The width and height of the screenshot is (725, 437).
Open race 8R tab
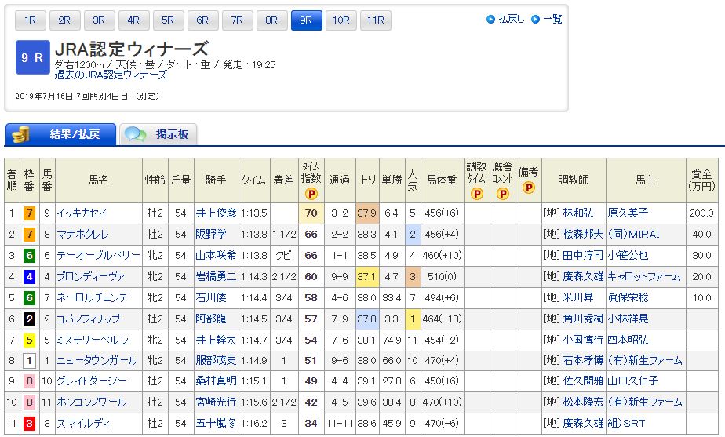click(x=271, y=20)
